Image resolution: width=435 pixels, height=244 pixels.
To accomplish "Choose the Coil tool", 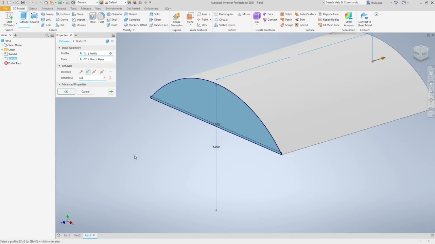I will pyautogui.click(x=46, y=25).
